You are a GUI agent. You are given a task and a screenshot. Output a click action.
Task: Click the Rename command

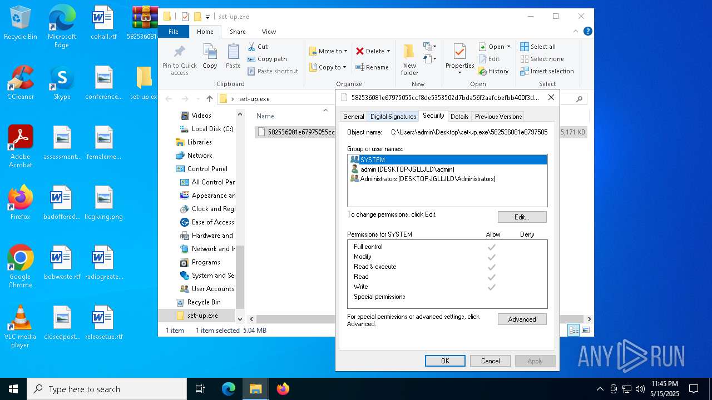click(x=372, y=67)
